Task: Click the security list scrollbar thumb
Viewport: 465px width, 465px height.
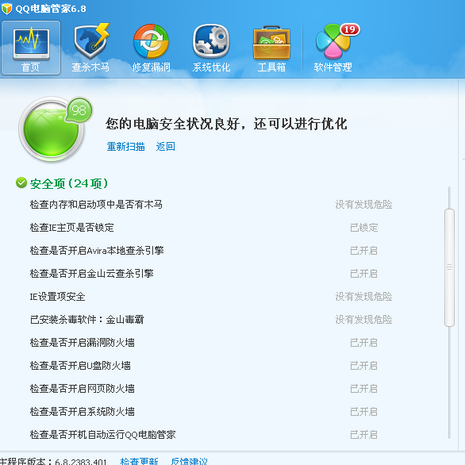Action: tap(450, 267)
